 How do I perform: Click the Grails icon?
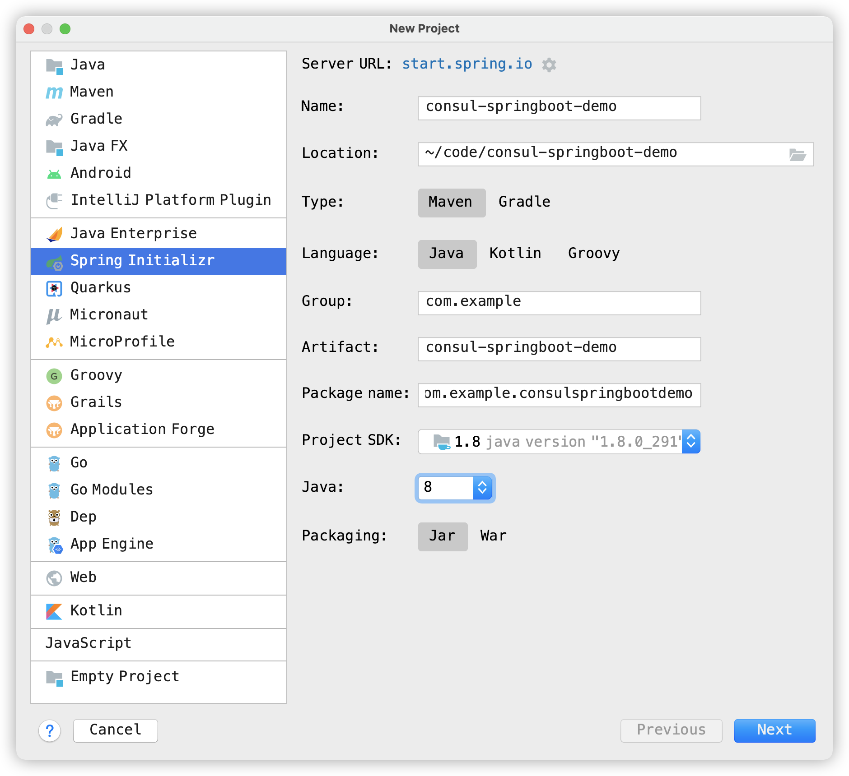click(54, 403)
